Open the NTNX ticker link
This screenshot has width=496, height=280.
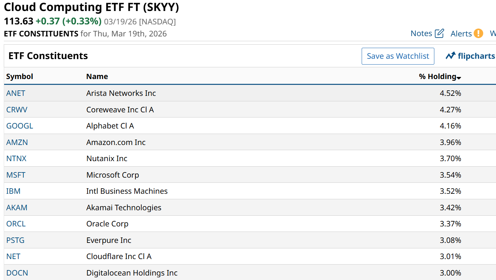16,158
